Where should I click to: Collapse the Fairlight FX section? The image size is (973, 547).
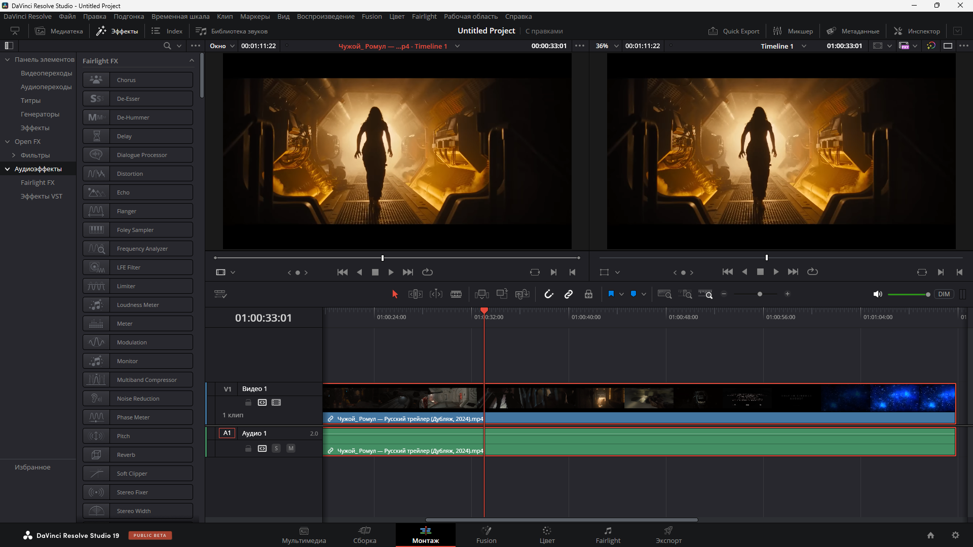pyautogui.click(x=192, y=61)
